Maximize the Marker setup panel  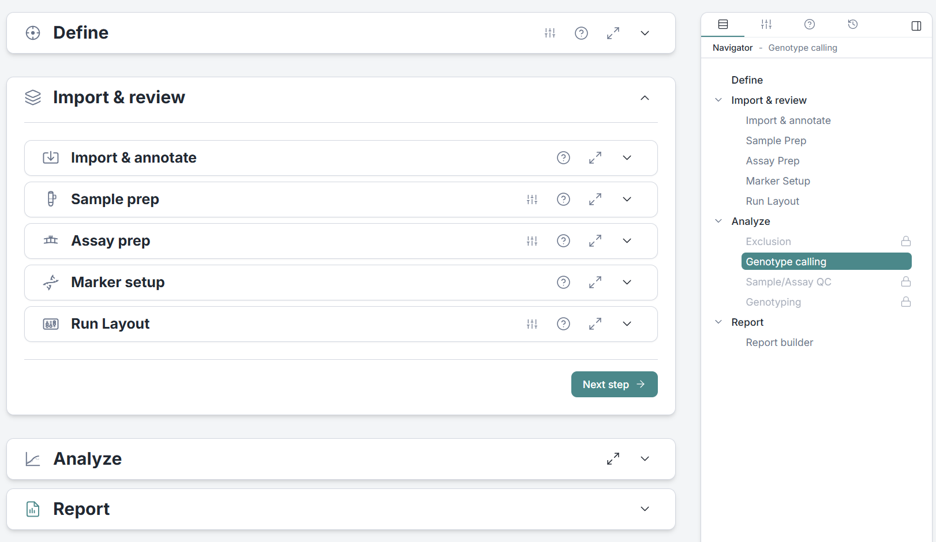(595, 282)
